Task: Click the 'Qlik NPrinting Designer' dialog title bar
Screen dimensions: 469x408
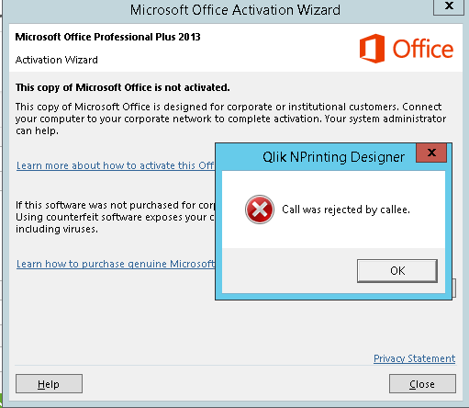Action: (x=333, y=157)
